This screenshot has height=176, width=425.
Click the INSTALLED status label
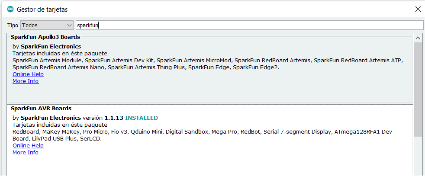142,118
